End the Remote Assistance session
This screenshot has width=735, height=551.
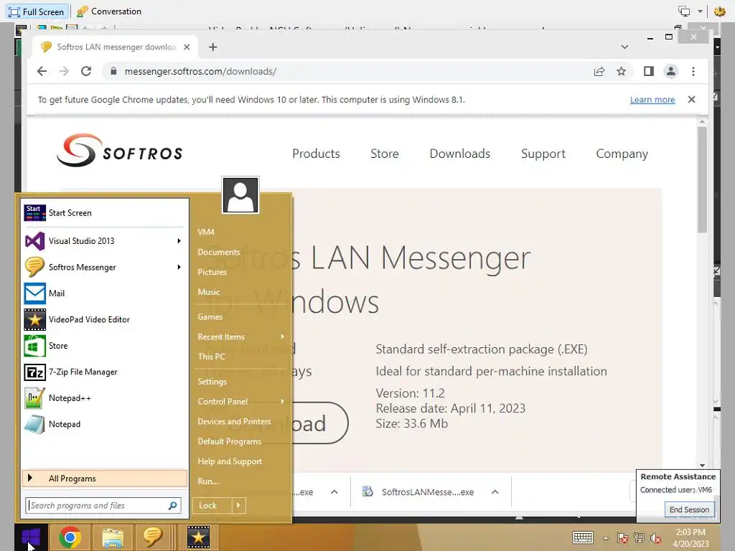(x=689, y=509)
